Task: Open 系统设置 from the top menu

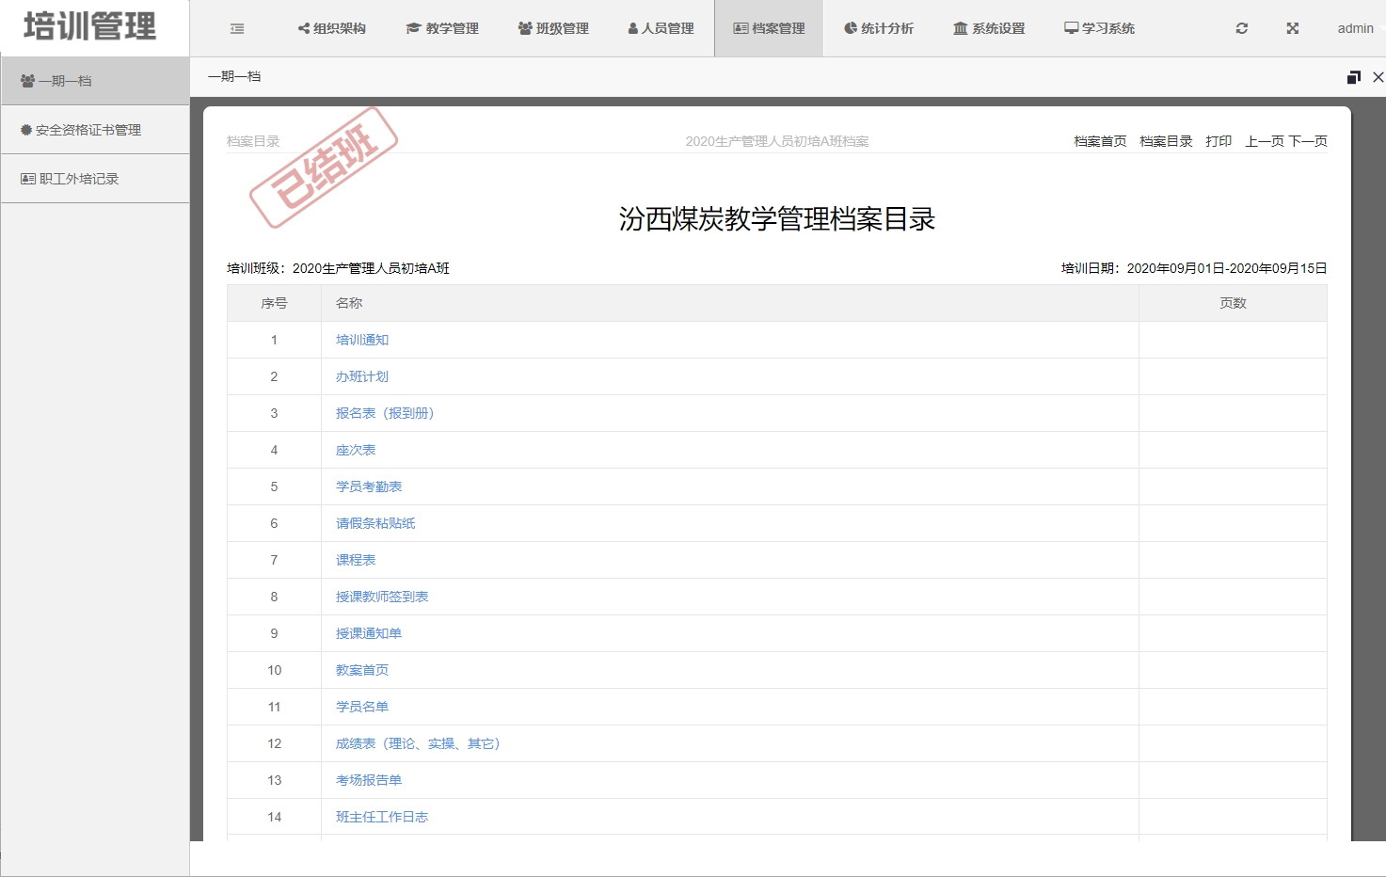Action: pos(989,28)
